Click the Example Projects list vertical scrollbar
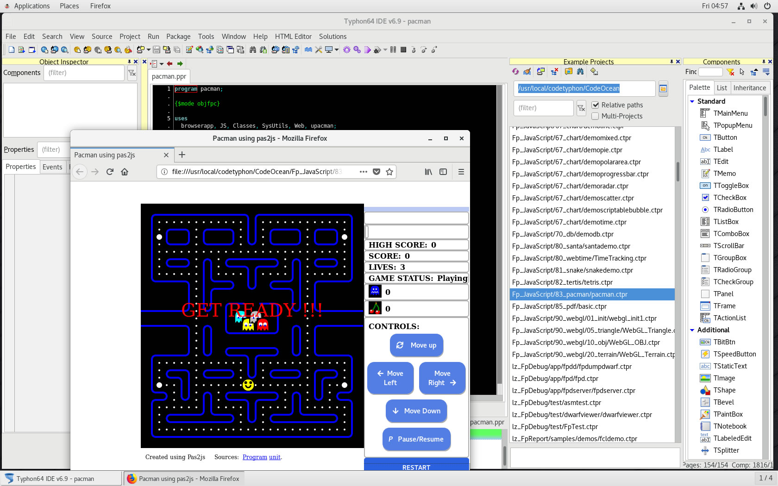Image resolution: width=778 pixels, height=486 pixels. point(678,284)
